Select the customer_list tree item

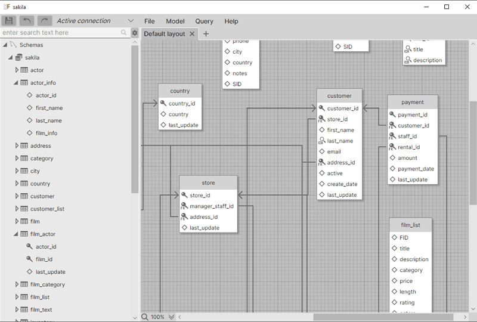click(x=47, y=209)
